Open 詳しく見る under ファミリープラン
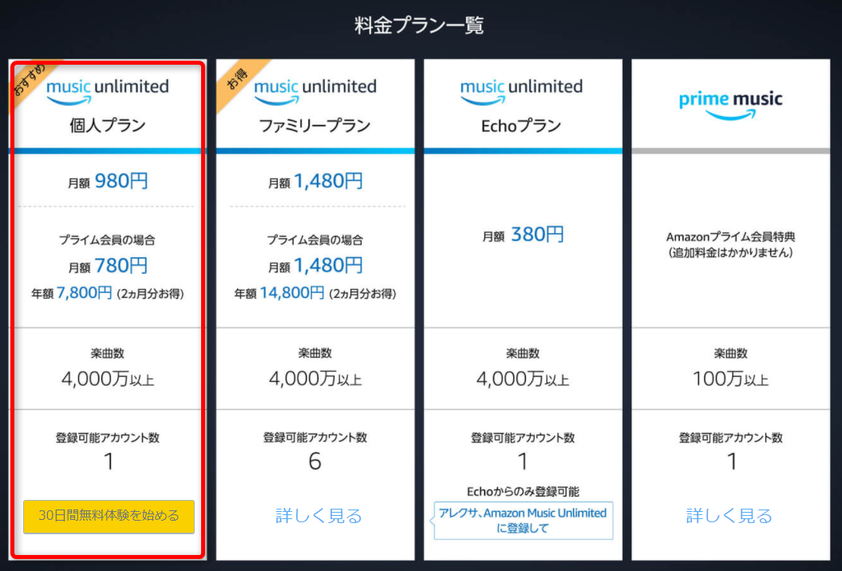The width and height of the screenshot is (842, 571). [318, 516]
